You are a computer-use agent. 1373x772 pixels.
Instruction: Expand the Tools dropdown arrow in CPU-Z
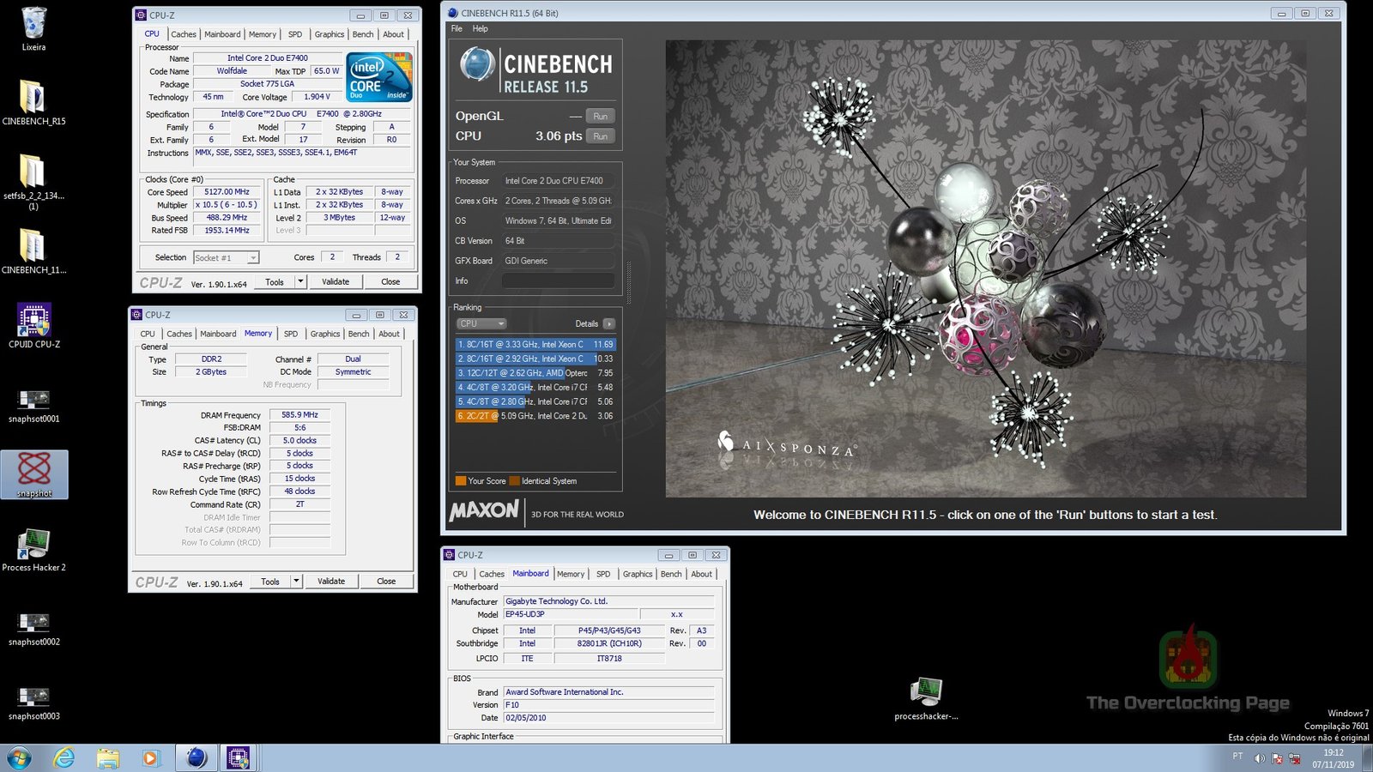[x=300, y=281]
